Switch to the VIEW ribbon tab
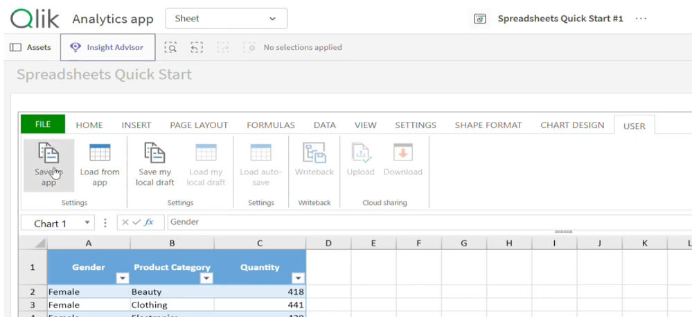Screen dimensions: 692x317 tap(366, 125)
